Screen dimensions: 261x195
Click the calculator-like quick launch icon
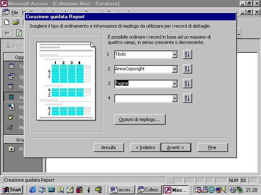pyautogui.click(x=51, y=190)
